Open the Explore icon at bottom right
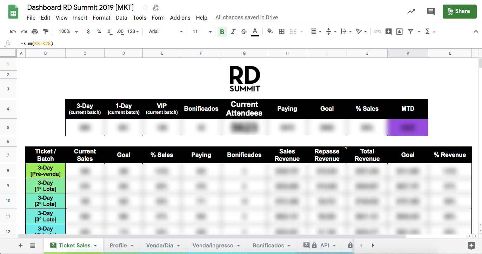 coord(471,246)
